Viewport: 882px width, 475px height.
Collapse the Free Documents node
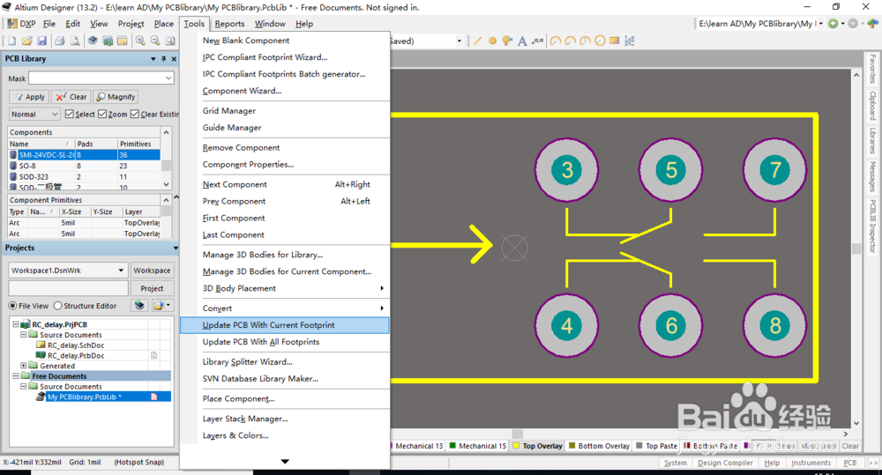[16, 376]
